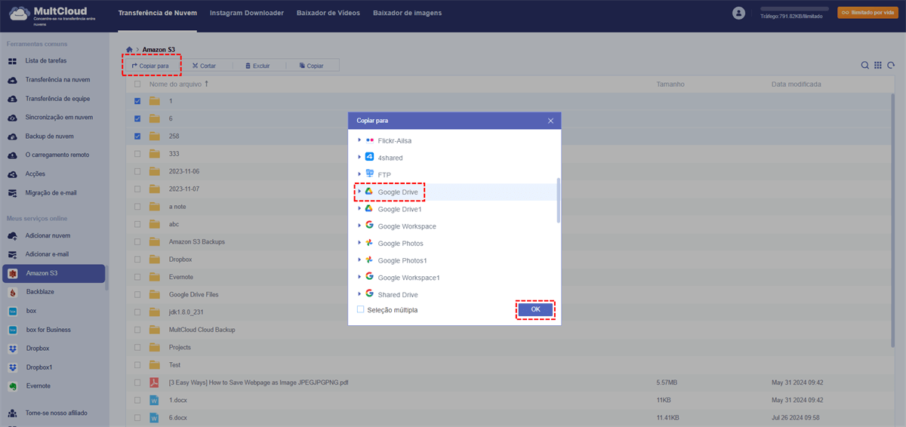Click Copiar toolbar button

click(x=311, y=66)
